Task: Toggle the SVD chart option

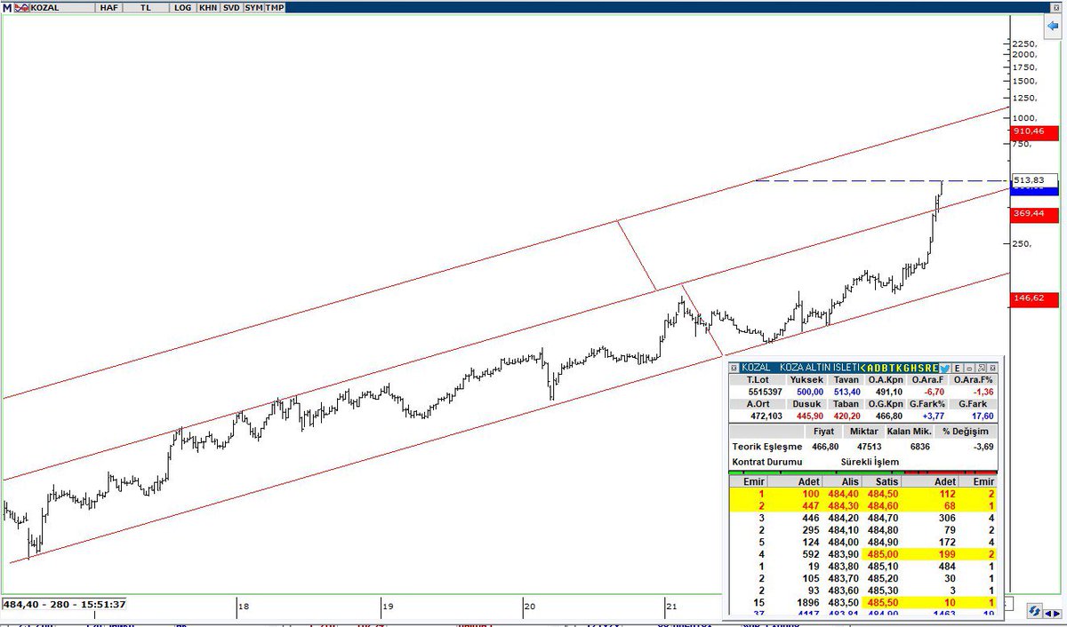Action: [230, 6]
